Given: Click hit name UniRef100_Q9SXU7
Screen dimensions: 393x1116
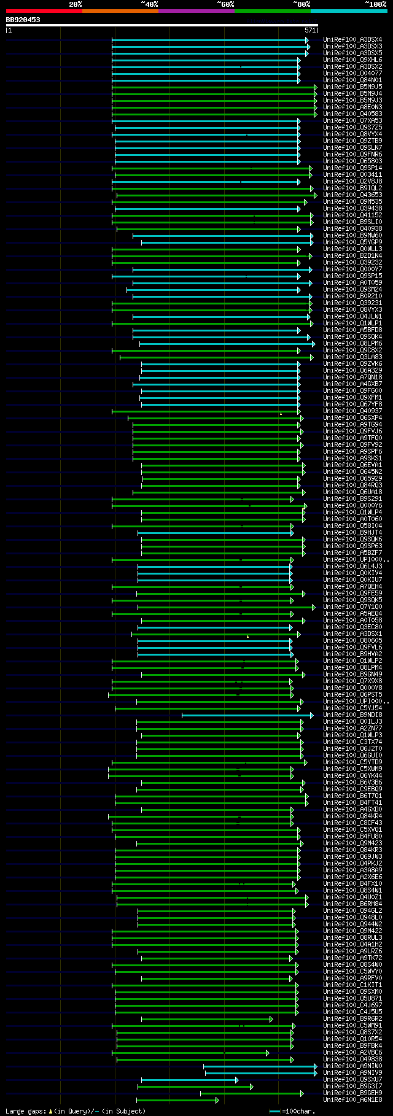Looking at the screenshot, I should (352, 1080).
